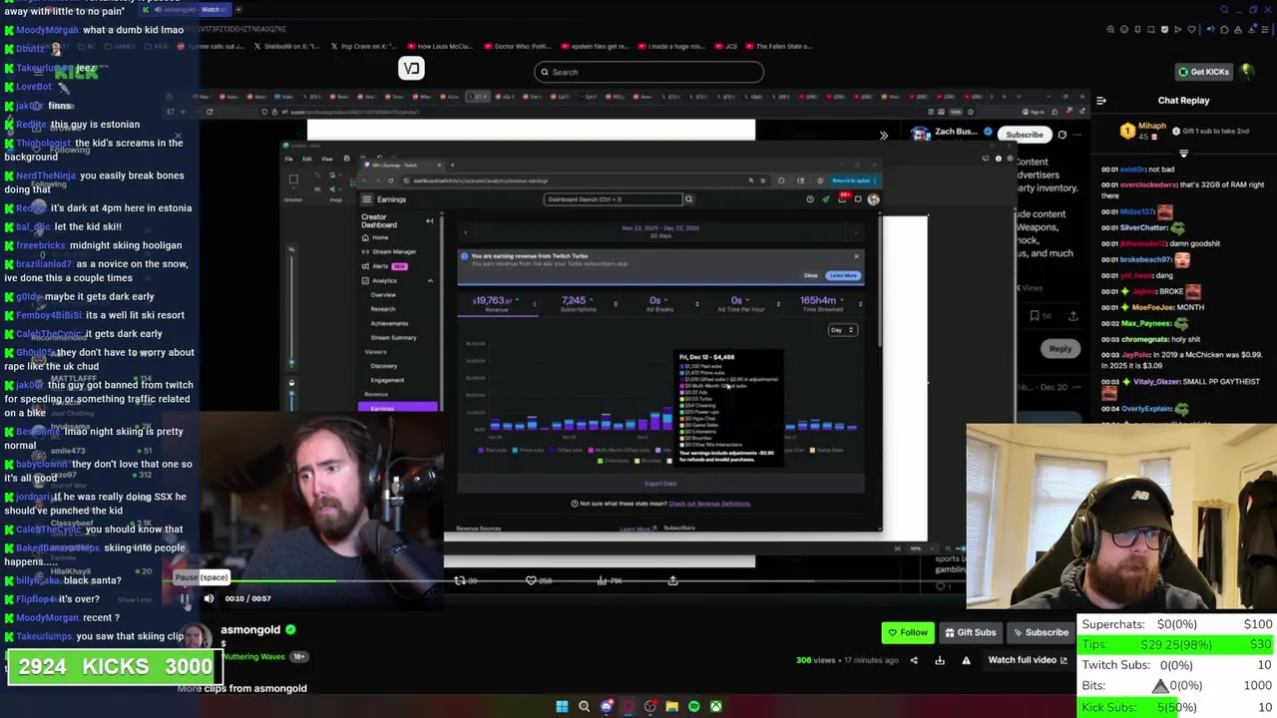The image size is (1277, 718).
Task: Bookmark the X post
Action: pos(1035,316)
